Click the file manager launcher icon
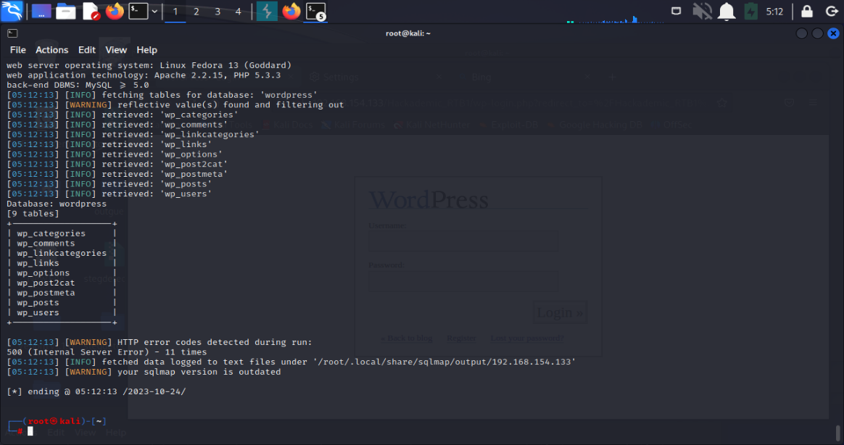The width and height of the screenshot is (844, 445). coord(66,12)
